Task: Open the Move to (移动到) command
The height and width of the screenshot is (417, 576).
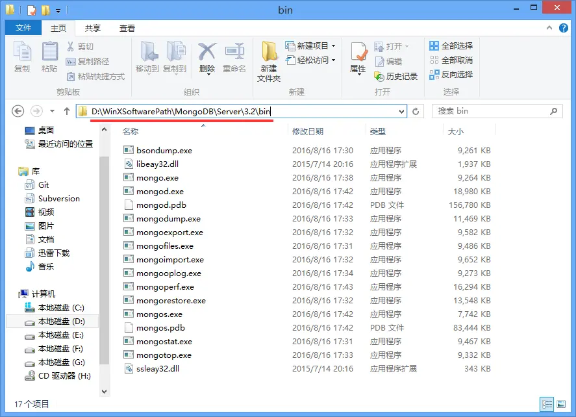Action: coord(147,57)
